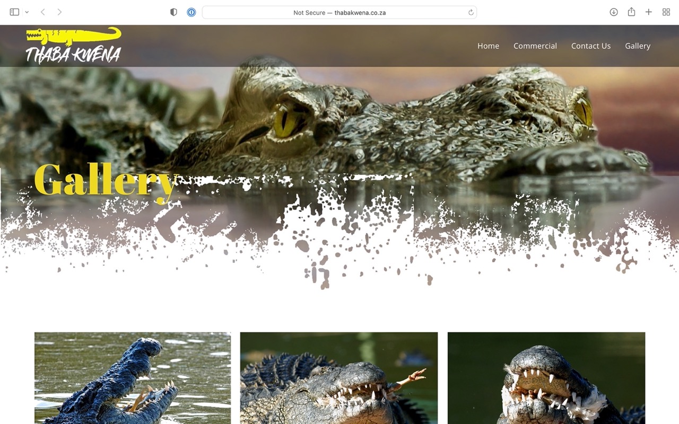Open the crocodile with white feathers photo
Screen dimensions: 679x424
point(546,378)
